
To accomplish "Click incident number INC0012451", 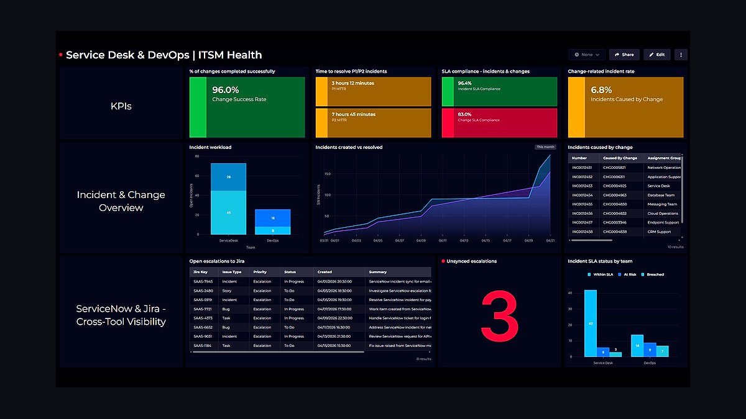I will click(583, 168).
